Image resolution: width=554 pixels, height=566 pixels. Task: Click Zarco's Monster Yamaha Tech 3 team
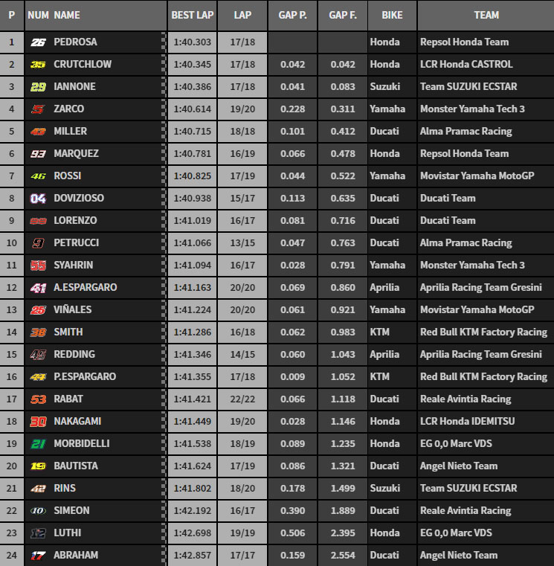click(472, 109)
